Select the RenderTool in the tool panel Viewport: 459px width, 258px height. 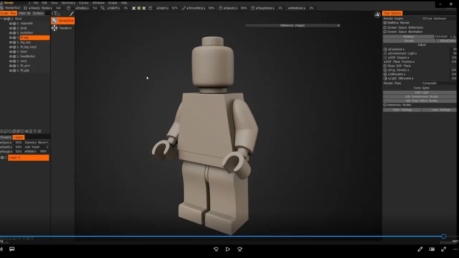pyautogui.click(x=63, y=20)
